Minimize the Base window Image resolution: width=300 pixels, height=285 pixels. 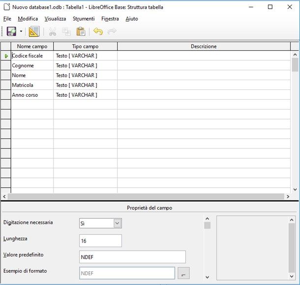[251, 7]
